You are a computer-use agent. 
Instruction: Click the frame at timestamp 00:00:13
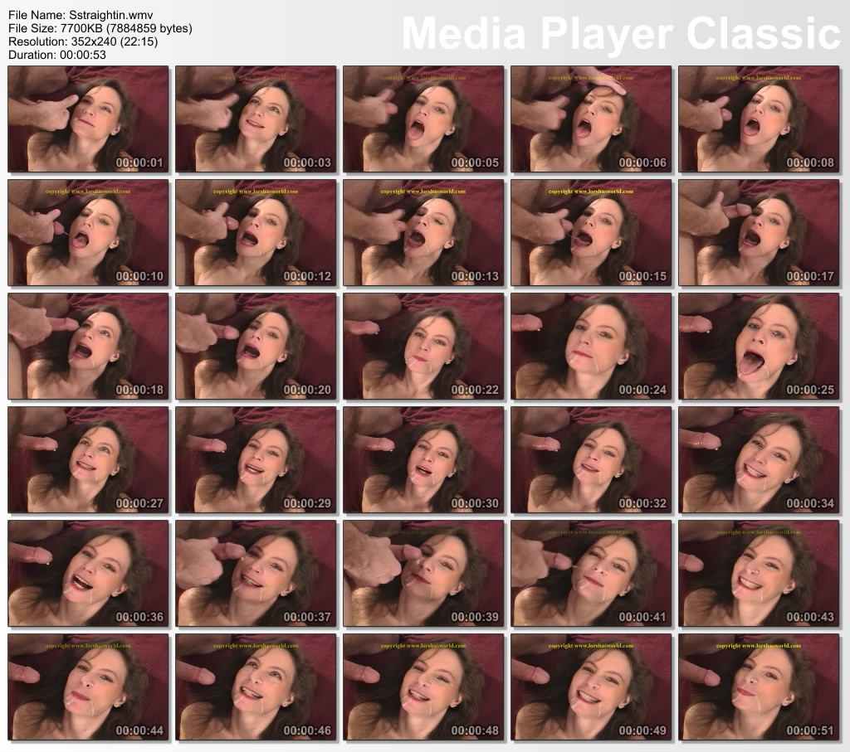click(x=423, y=232)
